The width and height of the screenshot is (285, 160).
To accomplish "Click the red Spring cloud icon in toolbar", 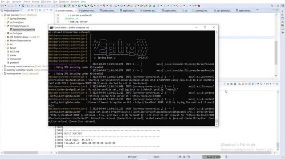I will click(x=199, y=6).
